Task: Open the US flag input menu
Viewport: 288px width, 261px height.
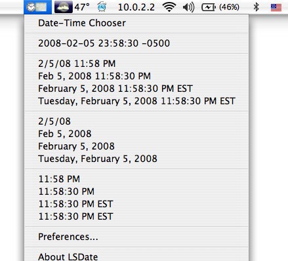Action: click(x=276, y=7)
